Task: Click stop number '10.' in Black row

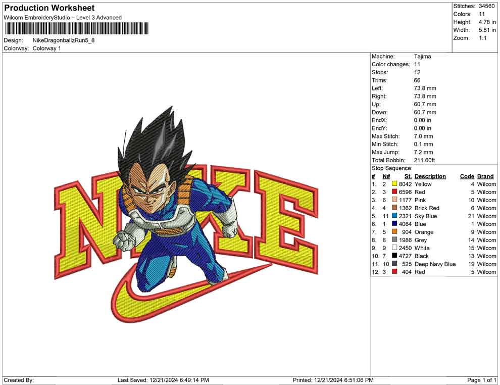Action: point(375,256)
